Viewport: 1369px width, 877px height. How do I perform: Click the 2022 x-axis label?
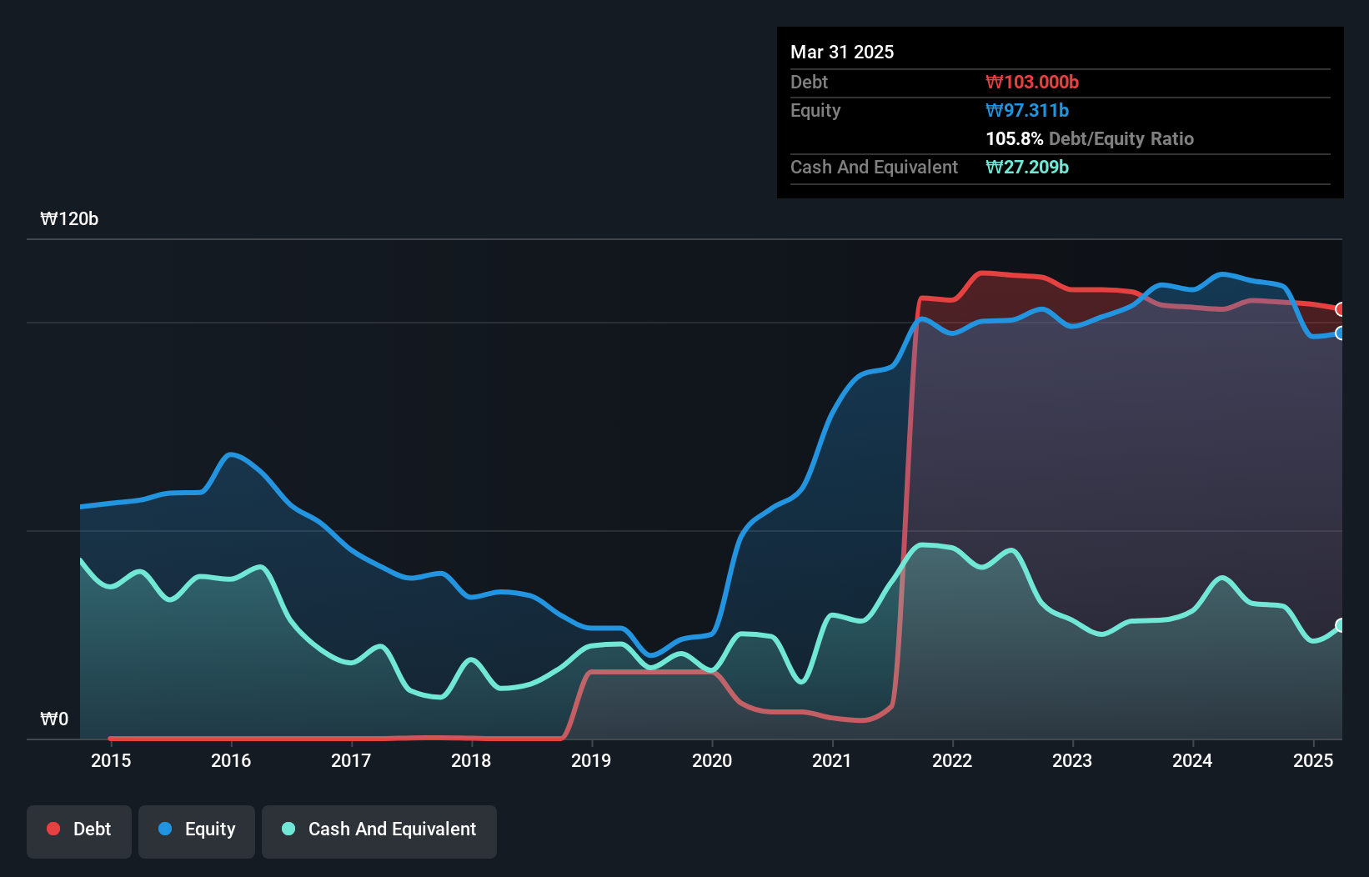click(952, 760)
